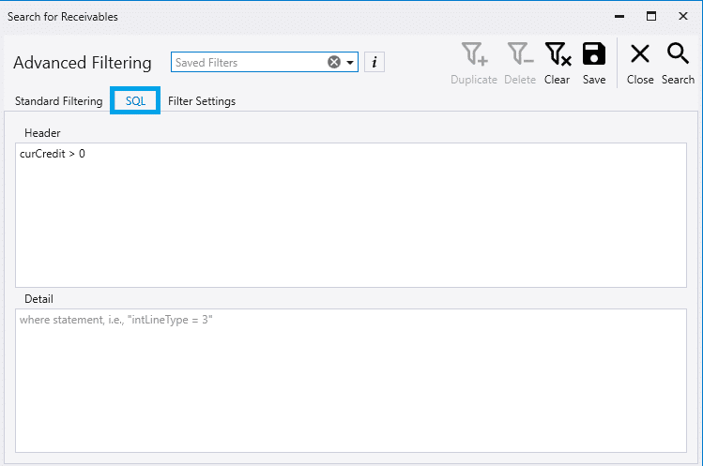This screenshot has height=466, width=703.
Task: Open the Filter Settings tab
Action: click(202, 101)
